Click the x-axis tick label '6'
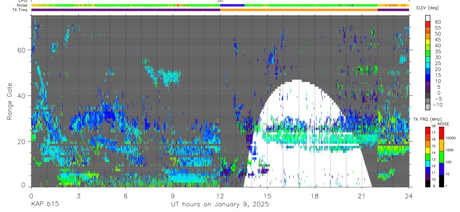The width and height of the screenshot is (460, 212). coord(125,196)
